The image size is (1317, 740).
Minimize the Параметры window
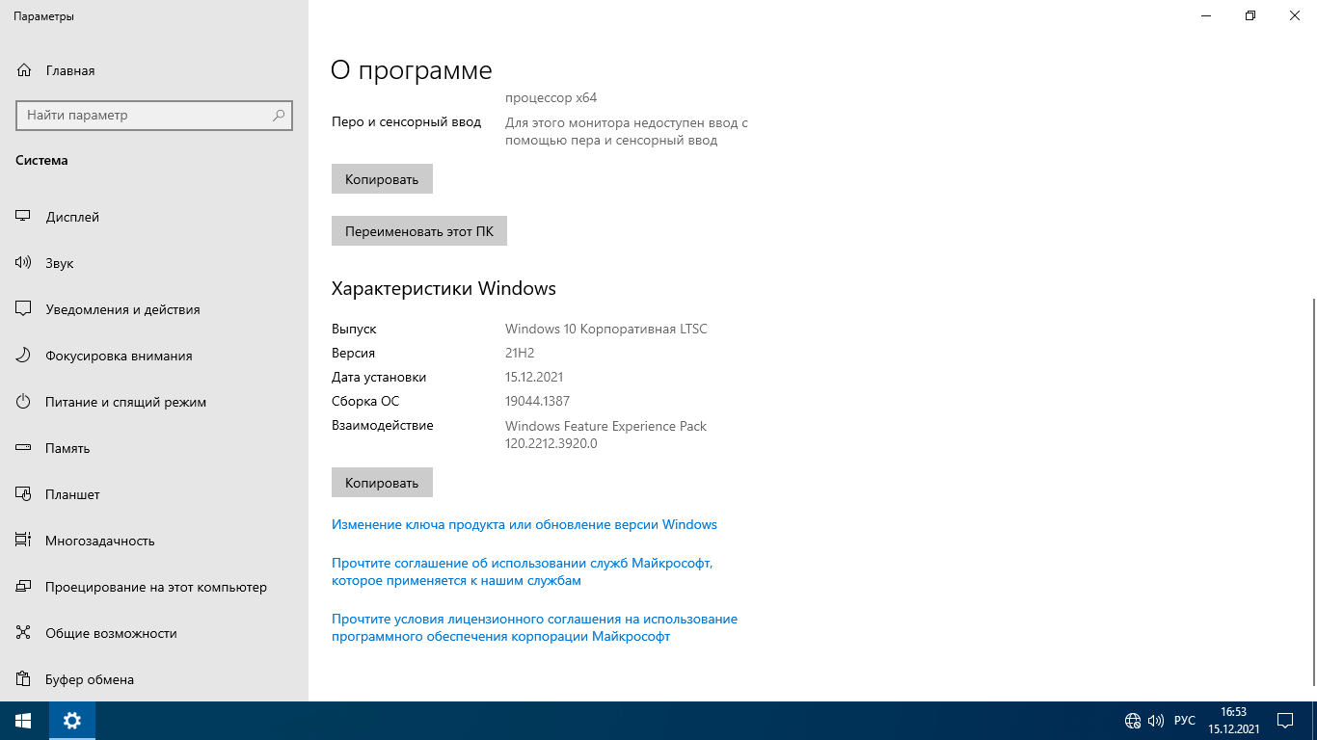click(x=1206, y=15)
